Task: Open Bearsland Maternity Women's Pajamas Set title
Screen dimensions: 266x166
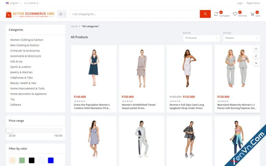Action: pos(237,106)
